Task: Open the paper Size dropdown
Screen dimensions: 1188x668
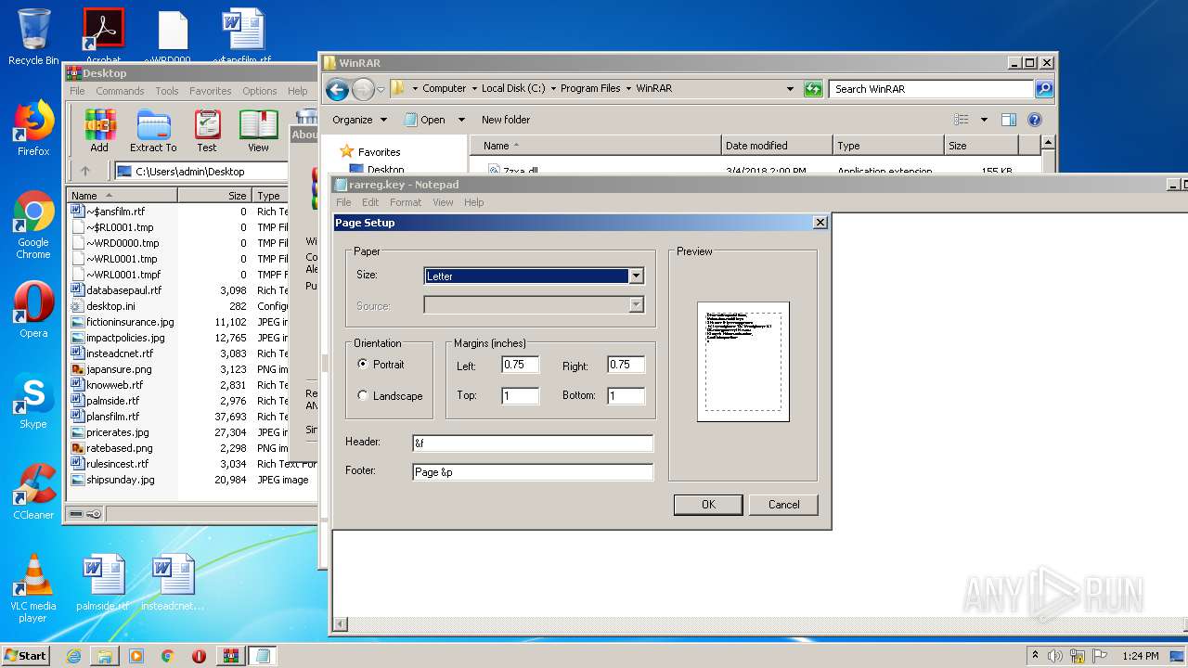Action: coord(636,276)
